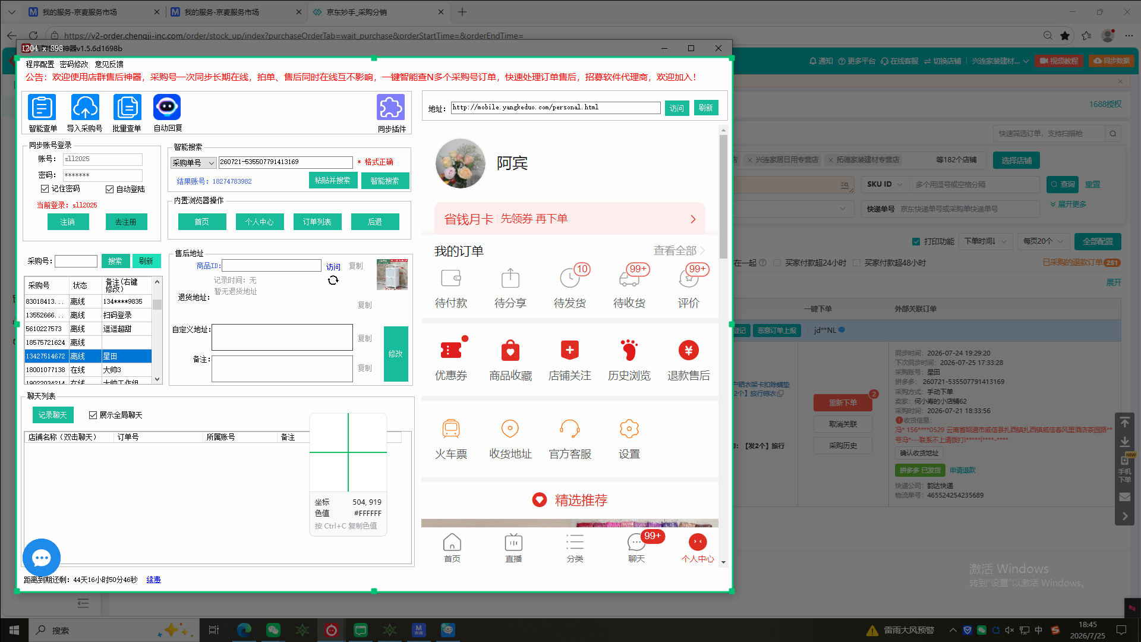Click the 采购号 list scrollbar
The width and height of the screenshot is (1141, 642).
[x=157, y=304]
